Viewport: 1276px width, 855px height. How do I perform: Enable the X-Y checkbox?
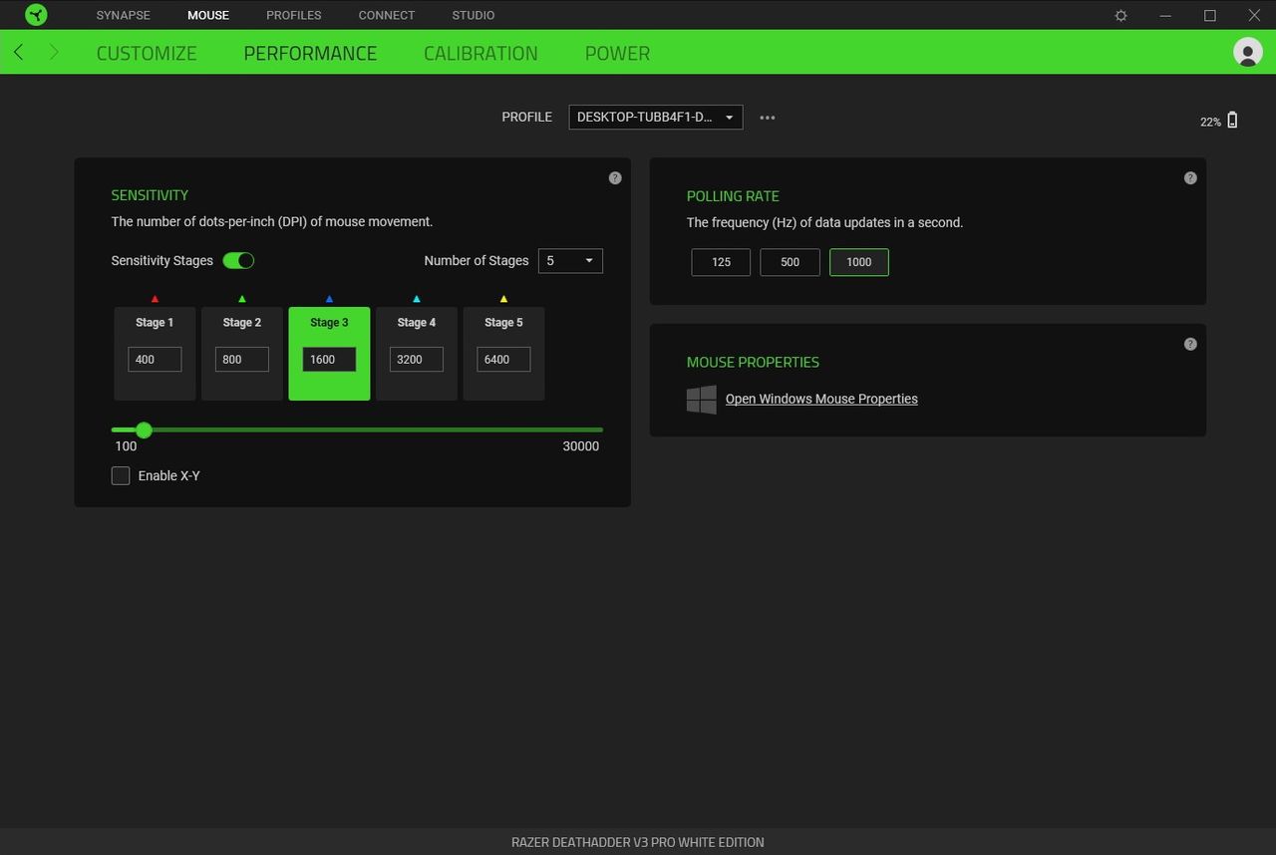click(121, 475)
